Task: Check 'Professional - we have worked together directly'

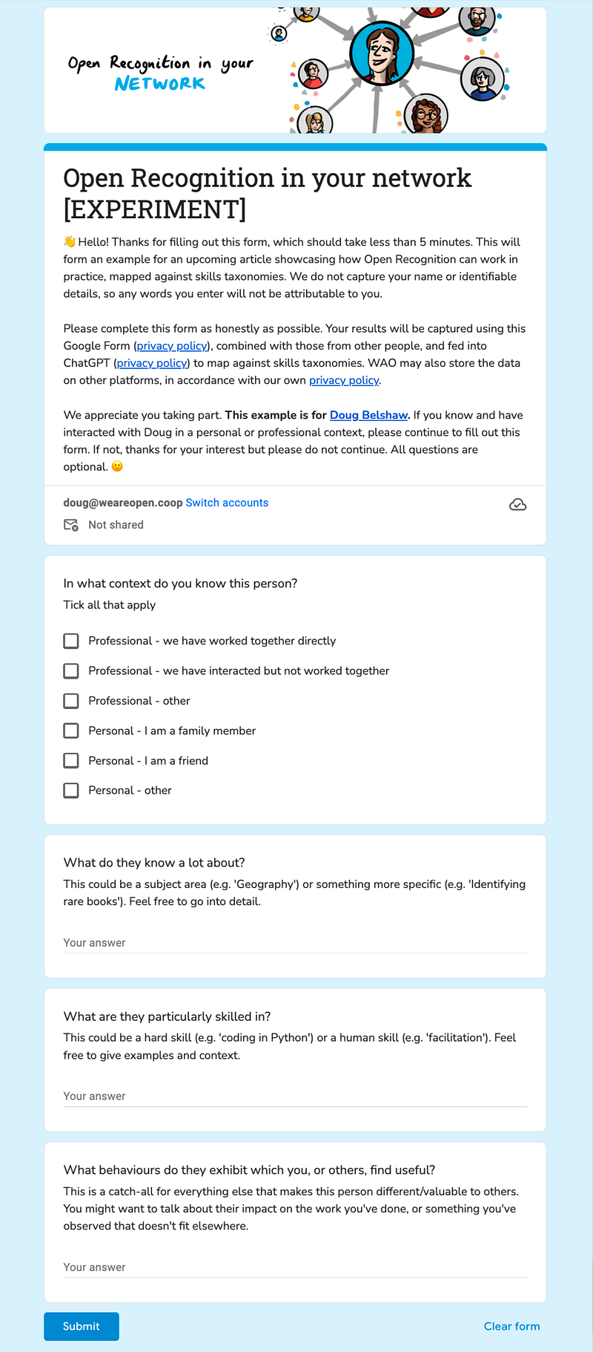Action: point(70,641)
